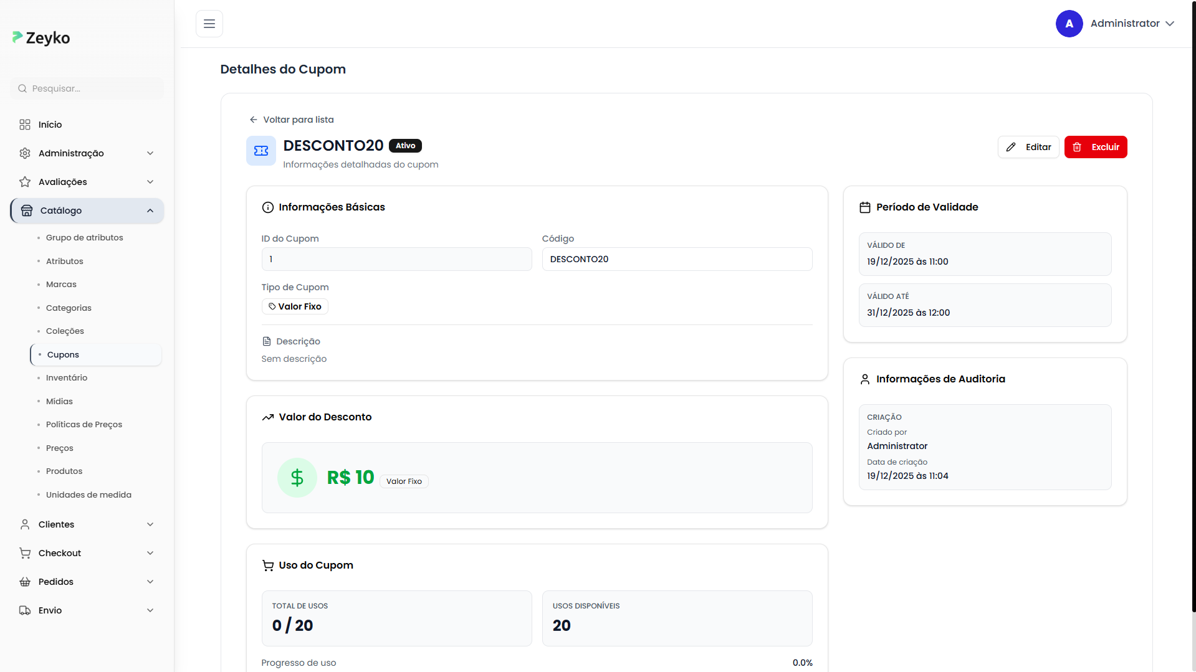The width and height of the screenshot is (1196, 672).
Task: Click the back arrow icon
Action: (x=253, y=120)
